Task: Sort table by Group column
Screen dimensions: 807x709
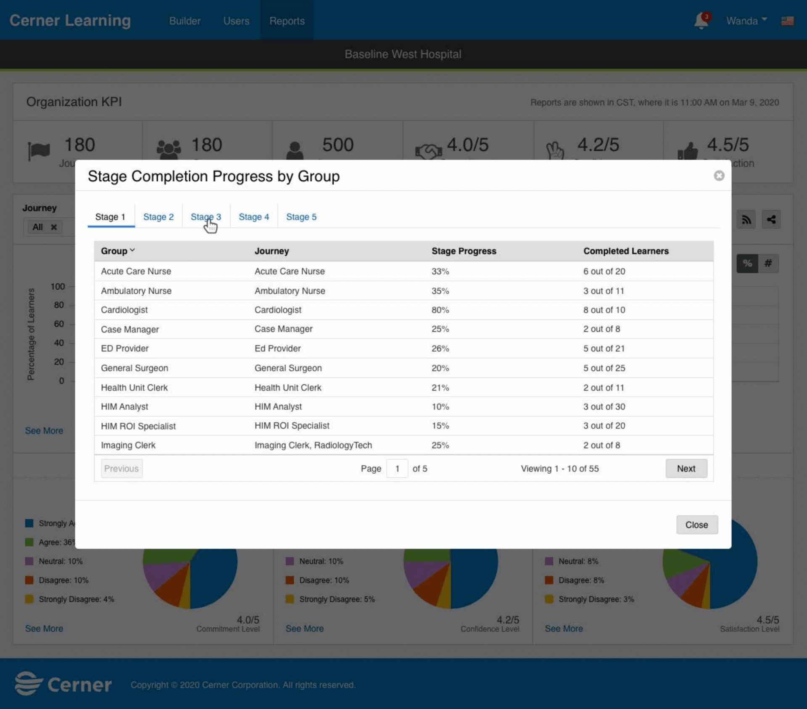Action: pyautogui.click(x=118, y=251)
